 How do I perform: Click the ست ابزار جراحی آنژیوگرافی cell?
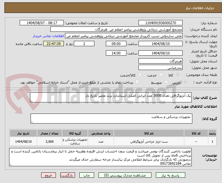coord(149,142)
